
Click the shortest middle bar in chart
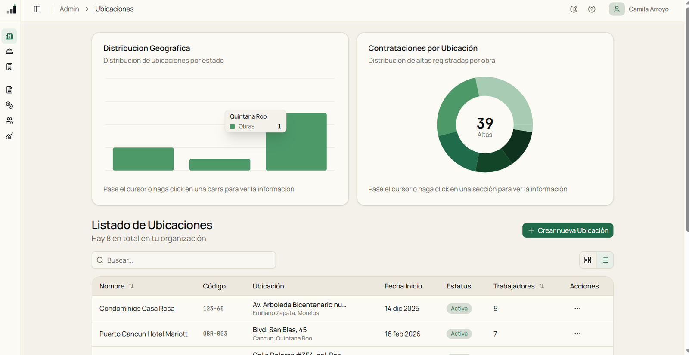pos(220,165)
